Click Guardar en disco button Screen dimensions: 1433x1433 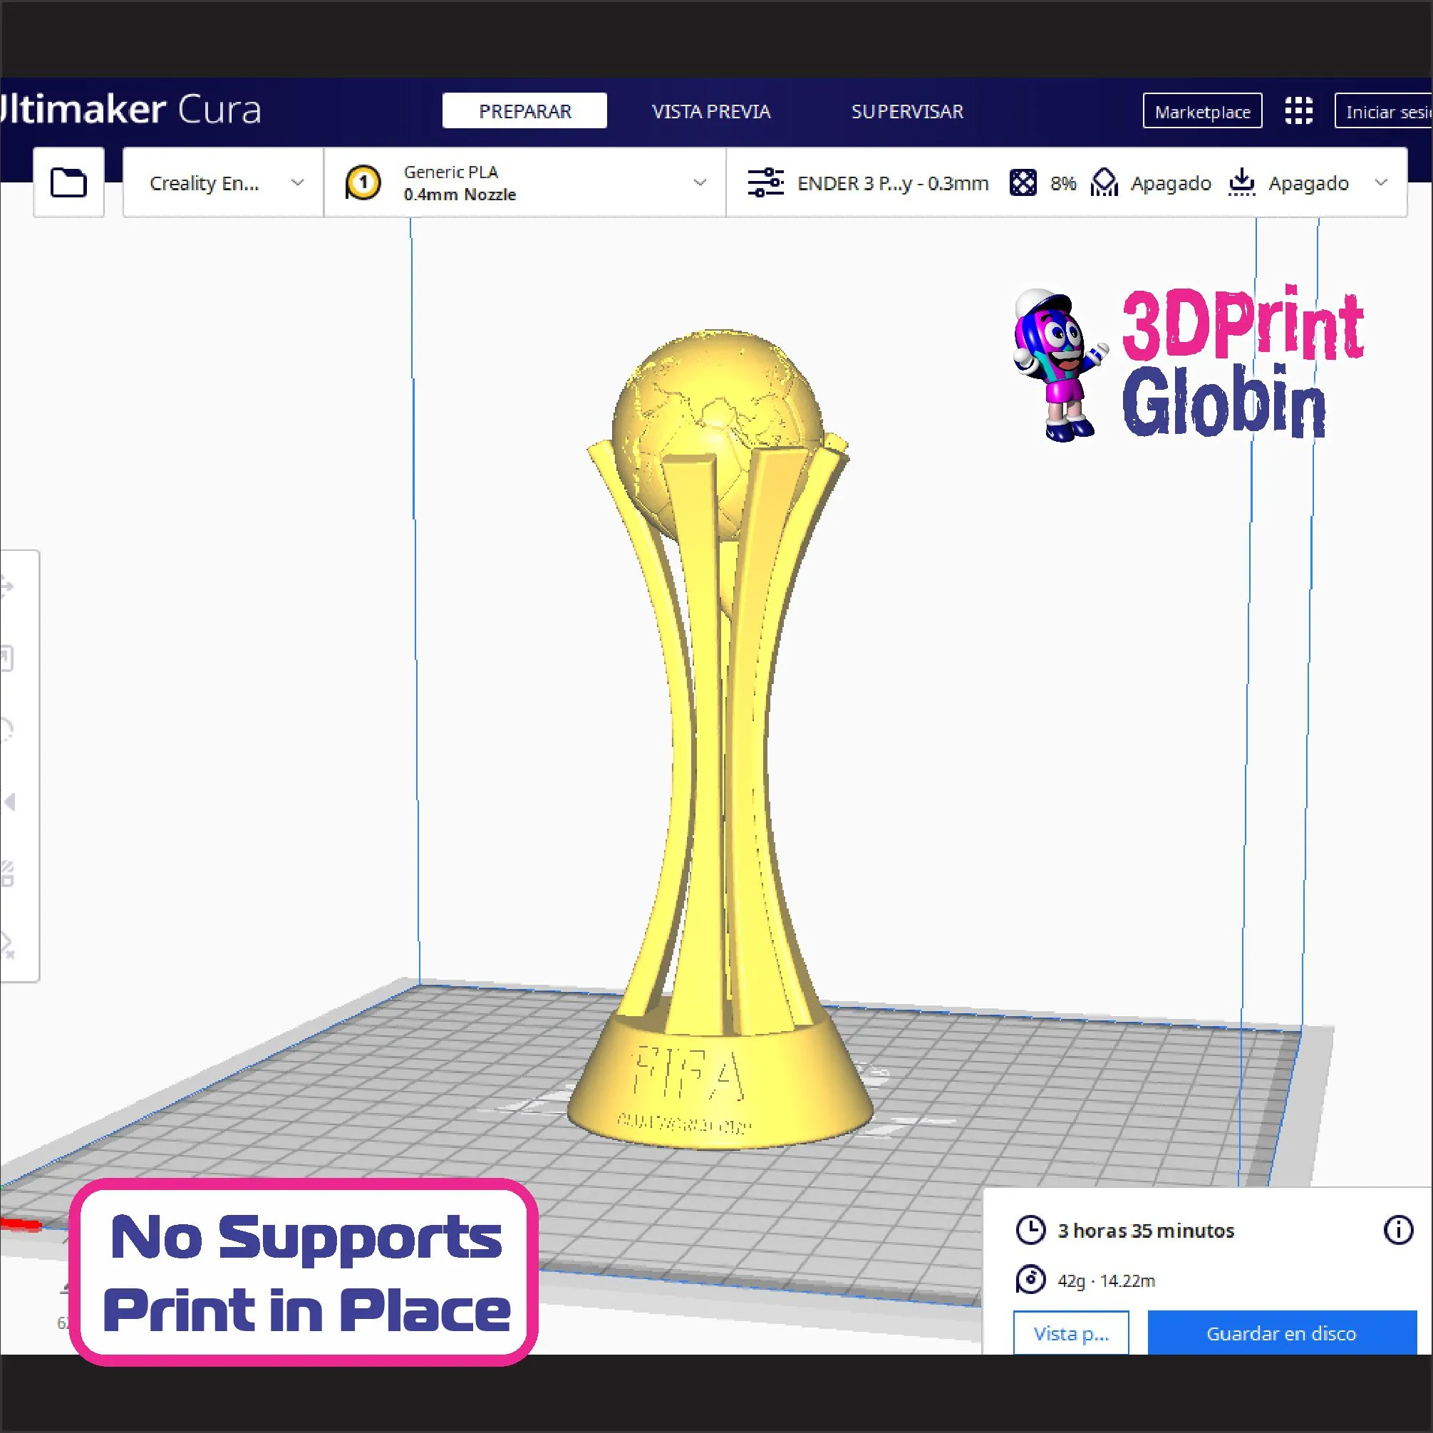pyautogui.click(x=1282, y=1333)
